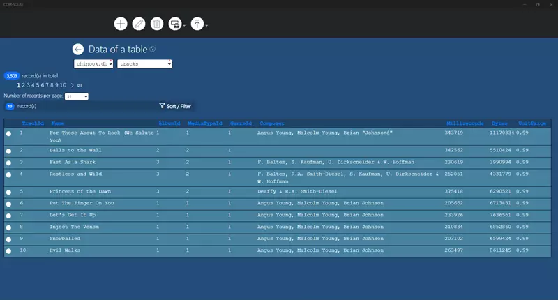Go back using the left arrow icon
This screenshot has height=300, width=558.
(x=78, y=49)
